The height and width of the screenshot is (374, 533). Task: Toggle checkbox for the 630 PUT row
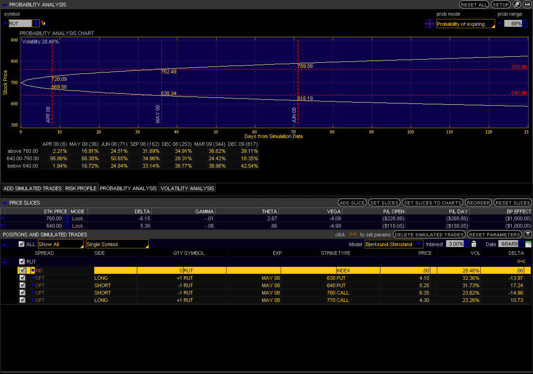(x=22, y=278)
